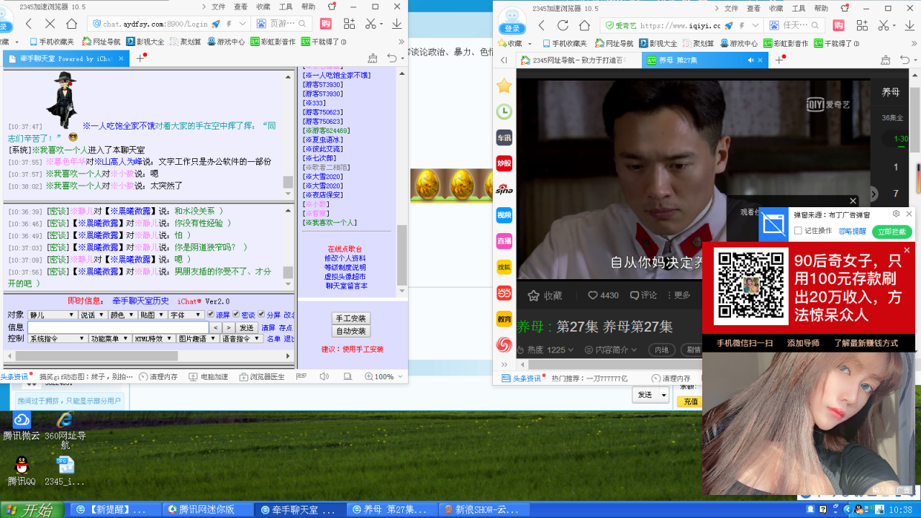The image size is (921, 518).
Task: Click Home icon in iQiyi browser window
Action: pos(585,24)
